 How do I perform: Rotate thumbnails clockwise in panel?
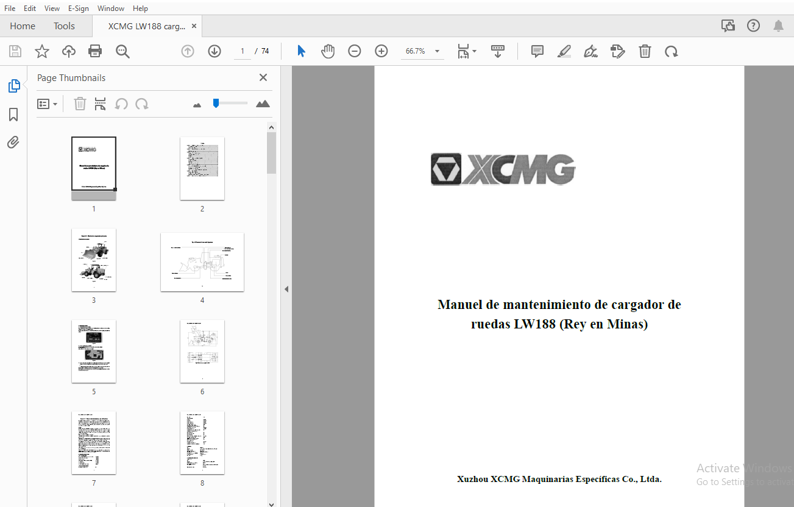coord(142,104)
